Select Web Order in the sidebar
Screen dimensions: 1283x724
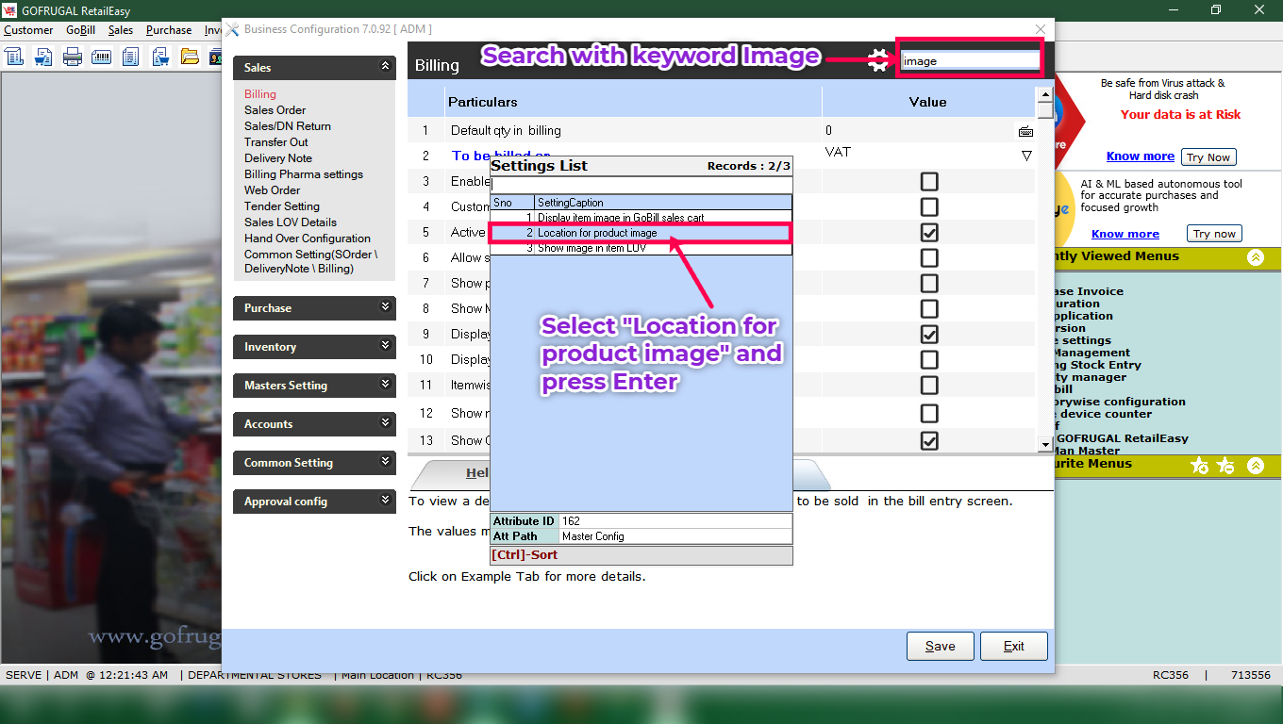point(273,190)
